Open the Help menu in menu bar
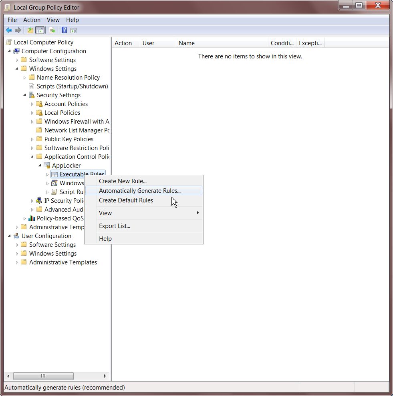 pos(73,20)
